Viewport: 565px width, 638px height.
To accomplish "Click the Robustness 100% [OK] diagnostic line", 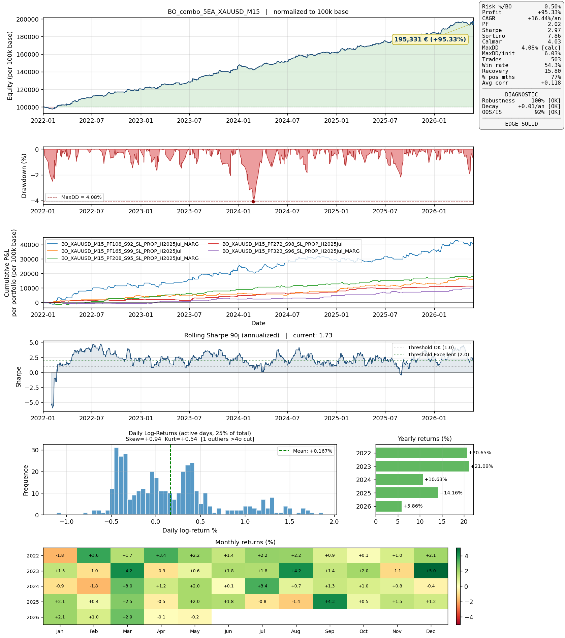I will 521,101.
